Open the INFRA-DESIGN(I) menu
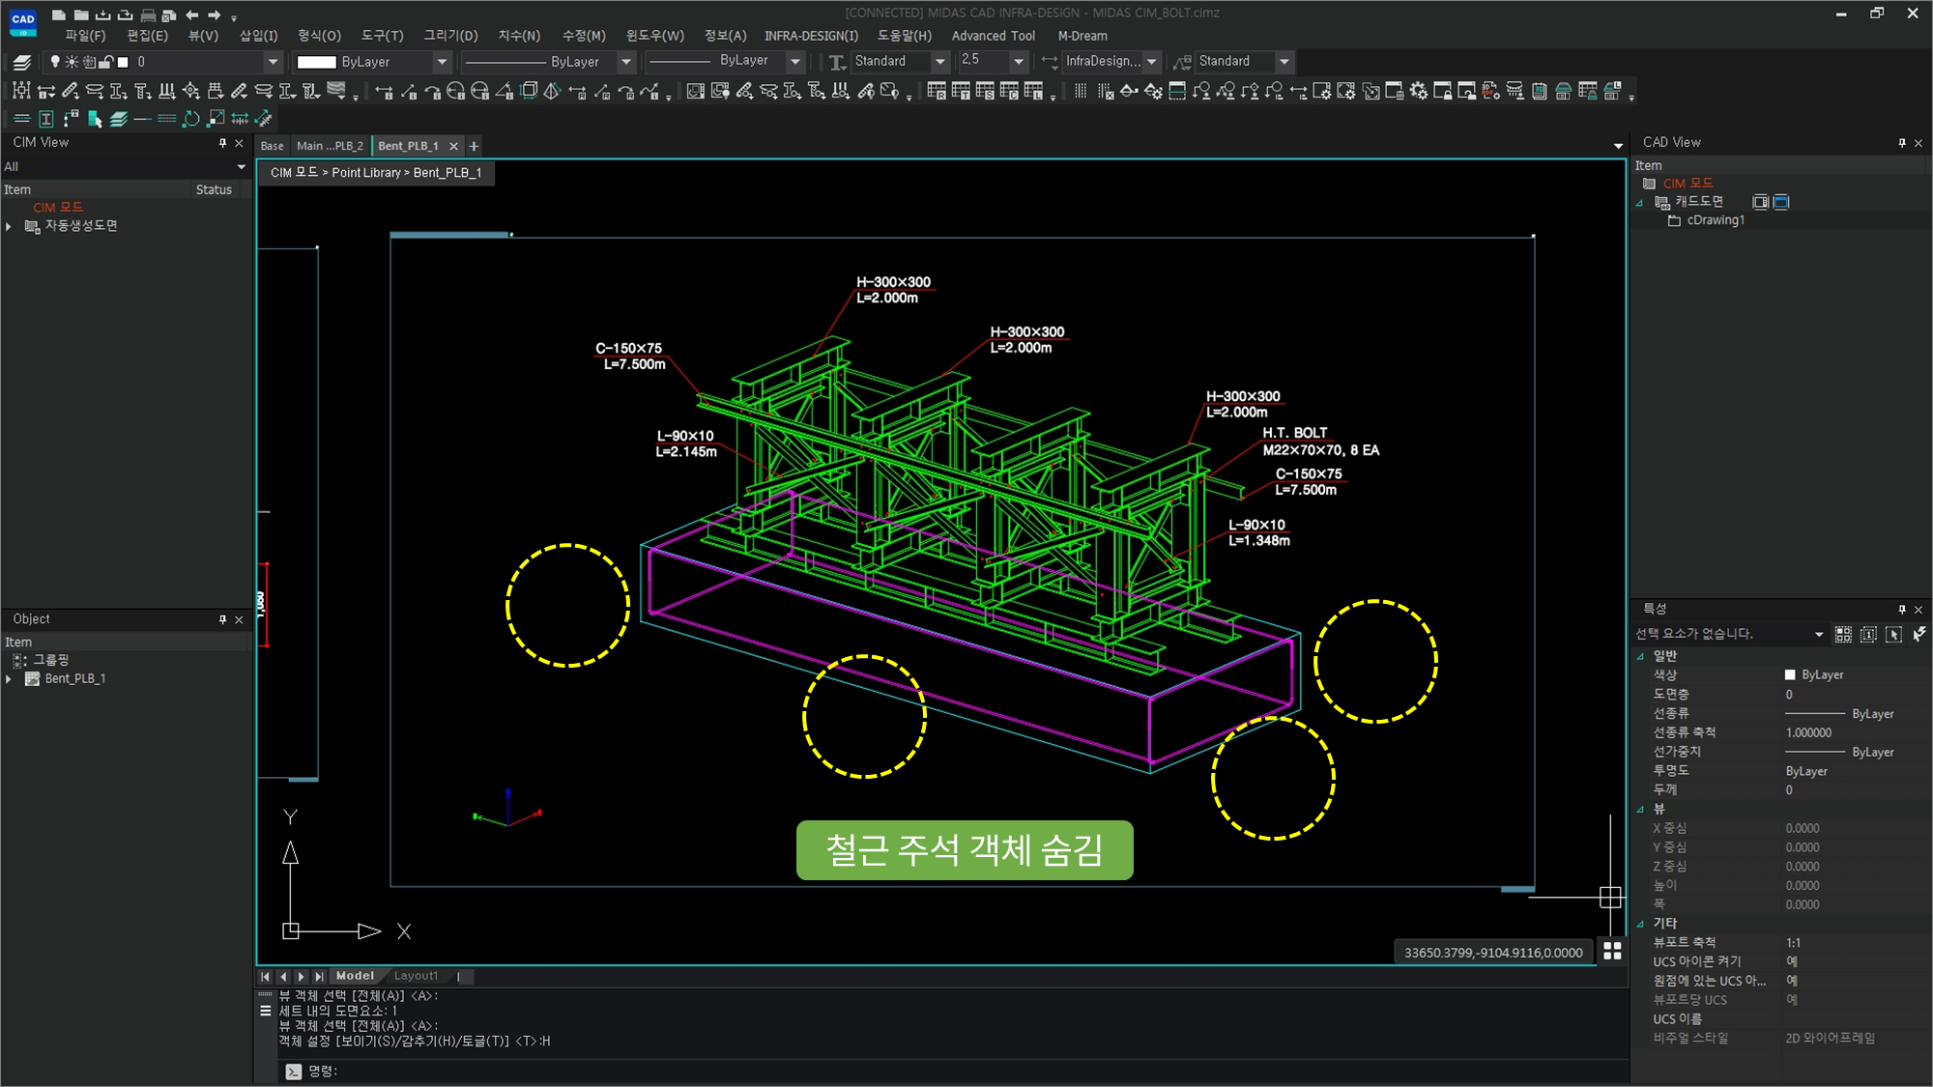Image resolution: width=1933 pixels, height=1087 pixels. pyautogui.click(x=810, y=36)
